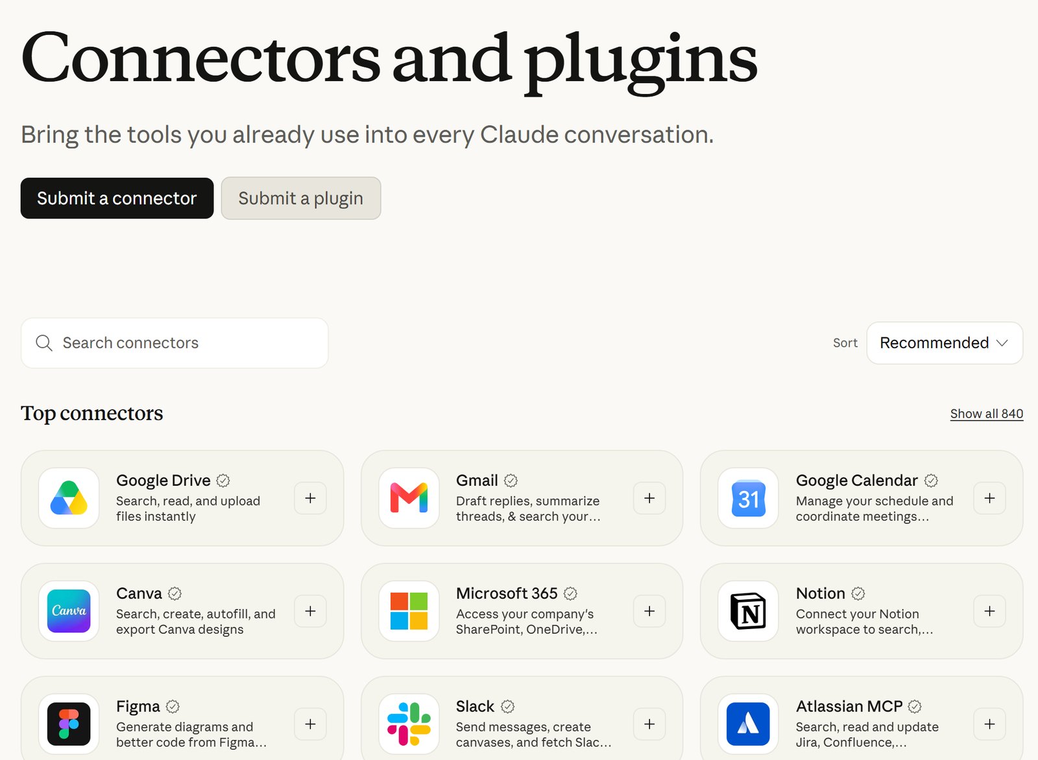Open the Figma connector title

138,706
